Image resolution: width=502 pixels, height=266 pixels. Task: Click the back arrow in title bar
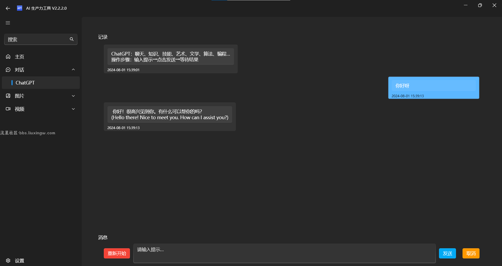click(8, 8)
